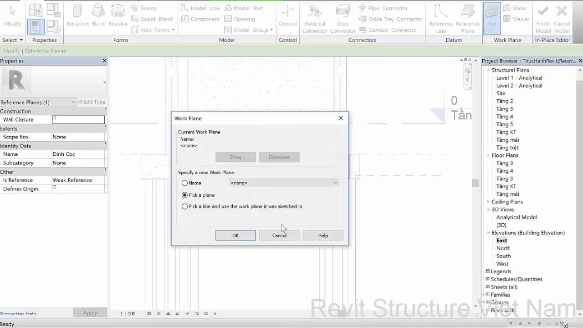Toggle the Wall Closure checkbox
This screenshot has width=583, height=328.
click(x=54, y=118)
